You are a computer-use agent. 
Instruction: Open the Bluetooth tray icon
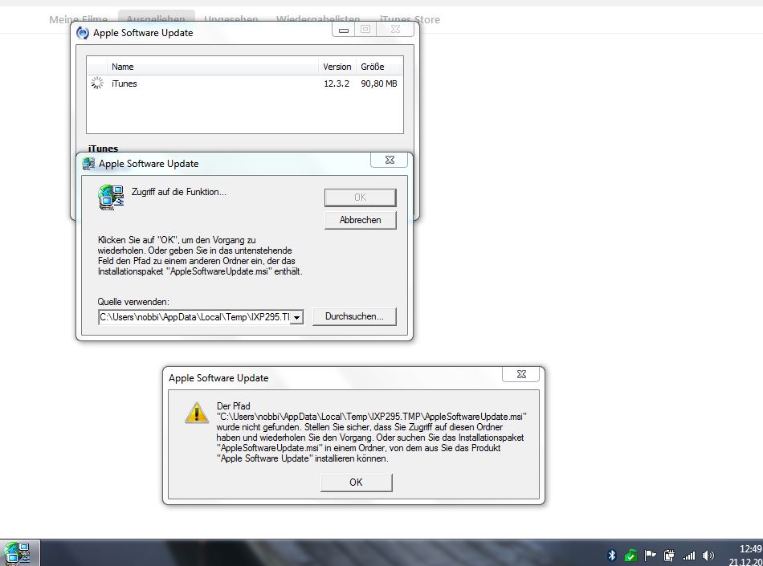click(x=612, y=555)
